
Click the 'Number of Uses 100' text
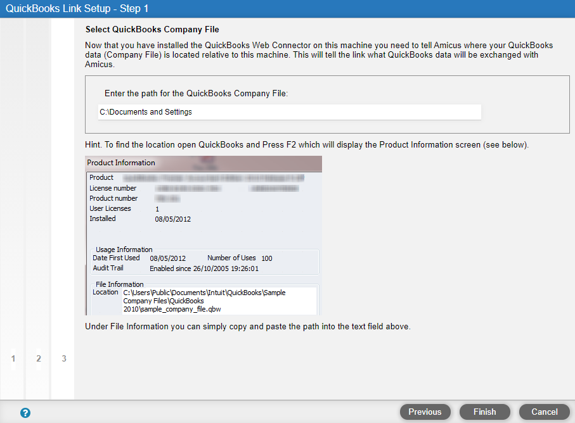pyautogui.click(x=240, y=258)
